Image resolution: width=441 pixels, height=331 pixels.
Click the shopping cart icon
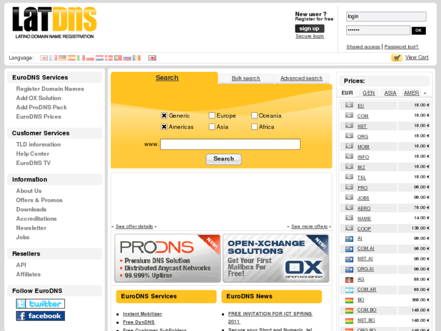tap(397, 58)
